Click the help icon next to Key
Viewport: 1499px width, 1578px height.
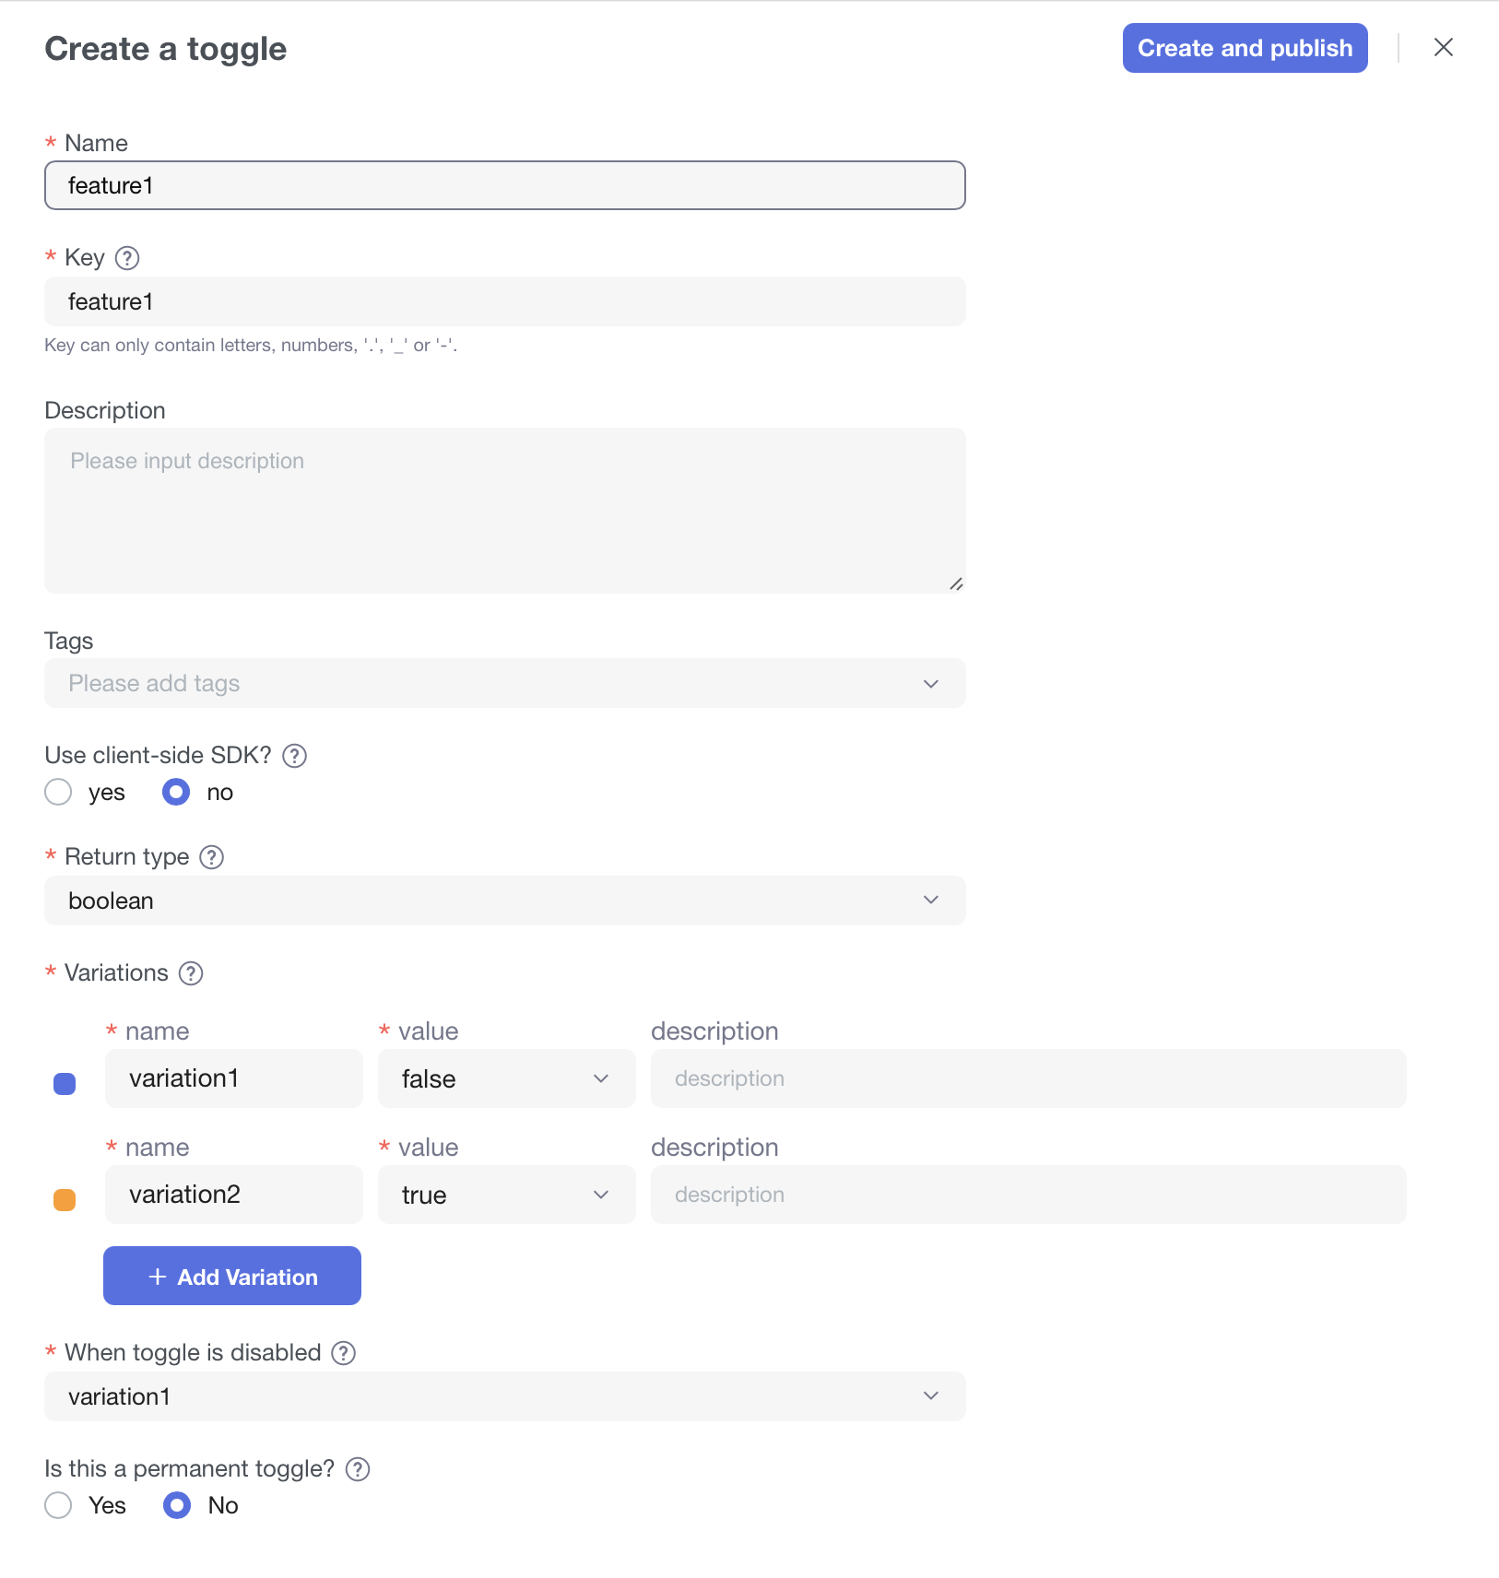click(x=127, y=258)
